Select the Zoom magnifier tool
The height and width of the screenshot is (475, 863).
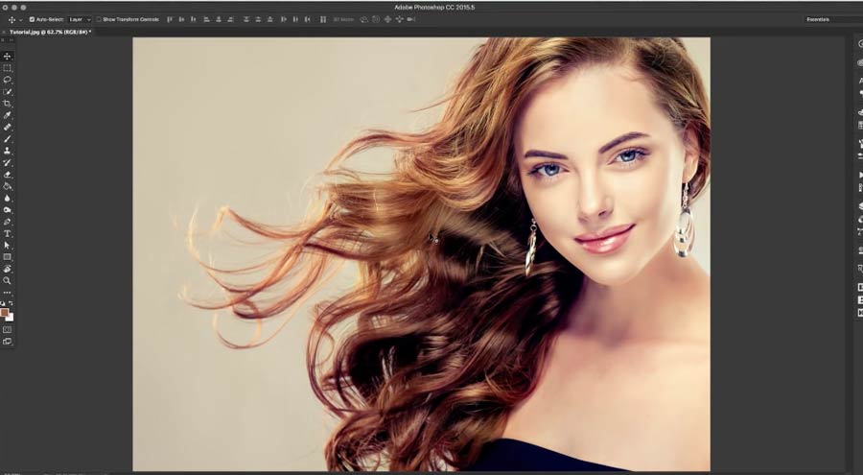(8, 280)
